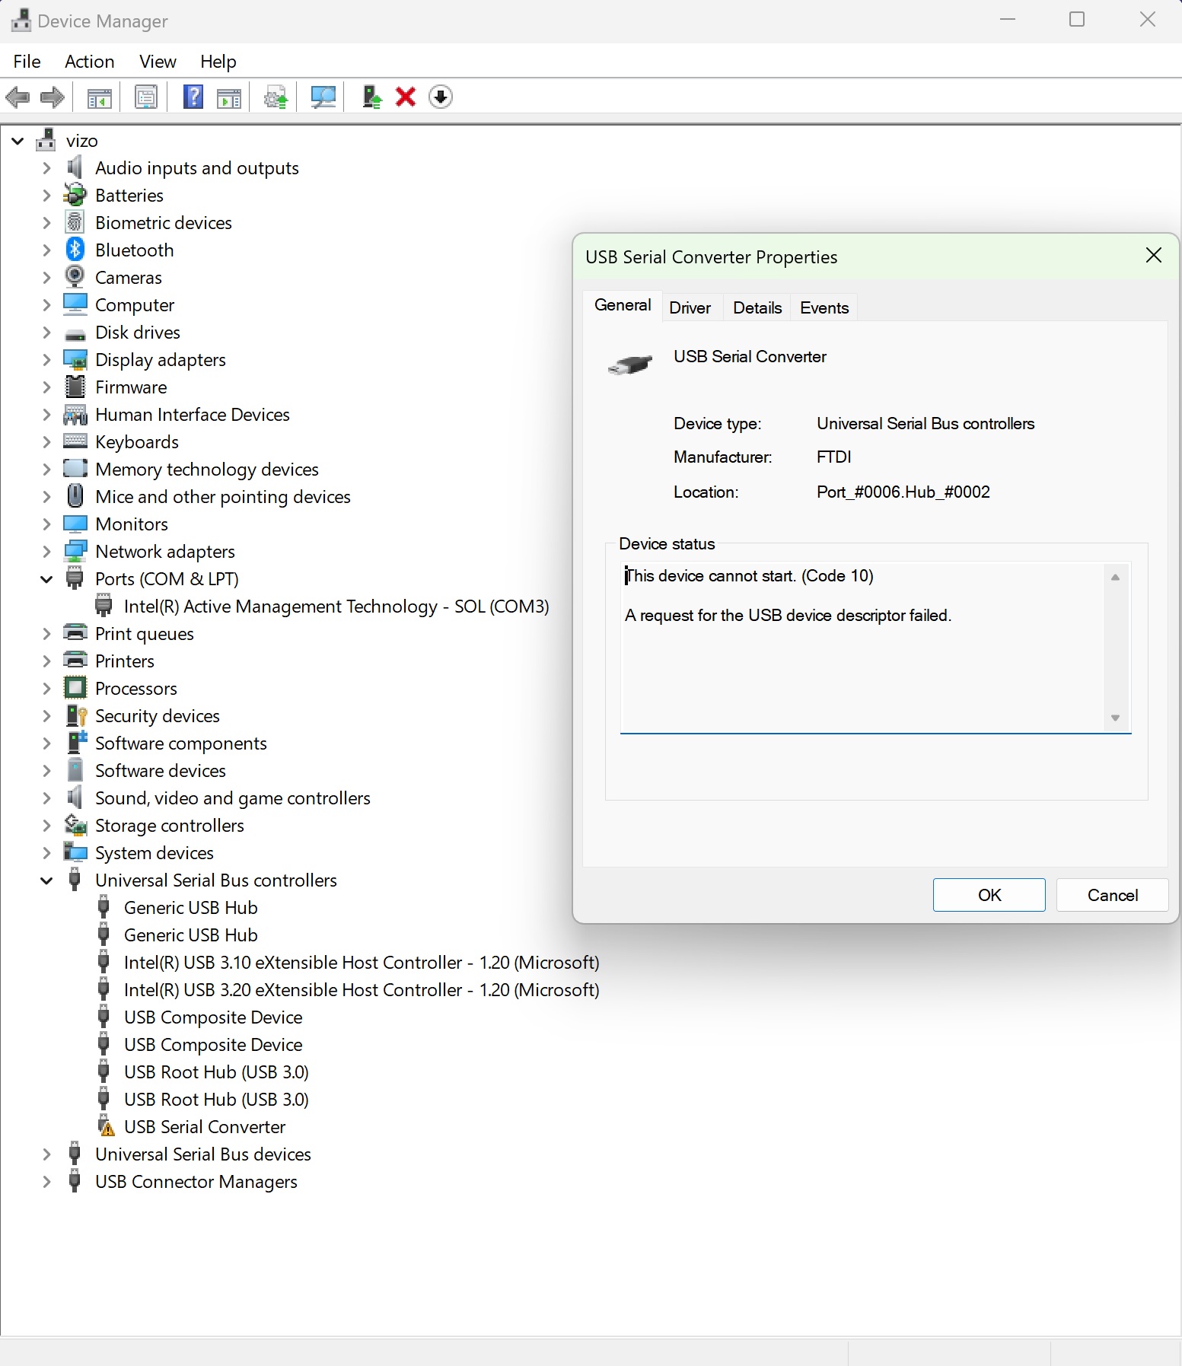Click the Disable device down-arrow icon
Viewport: 1182px width, 1366px height.
pos(440,97)
